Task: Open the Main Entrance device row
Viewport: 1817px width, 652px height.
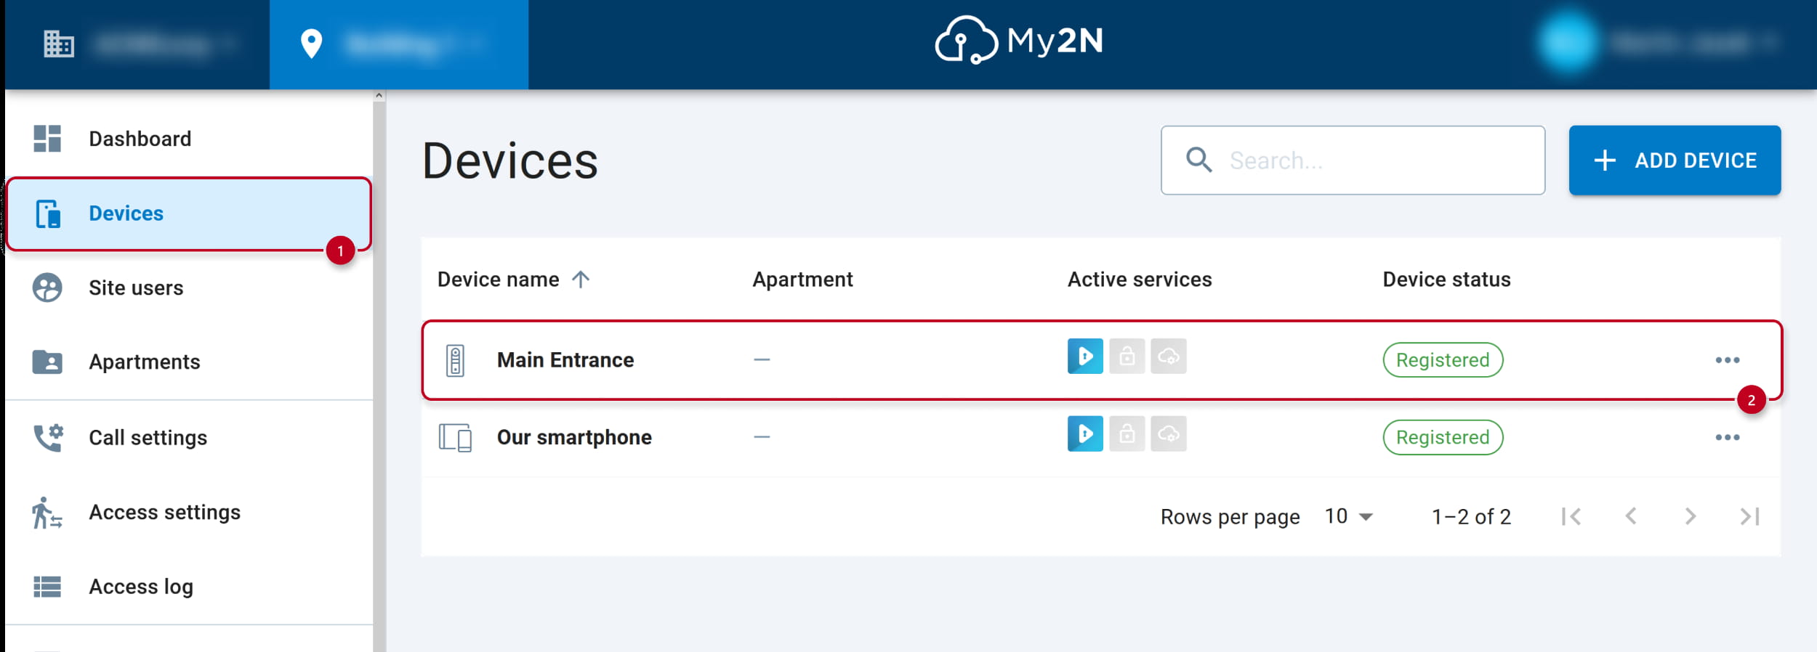Action: [x=1101, y=360]
